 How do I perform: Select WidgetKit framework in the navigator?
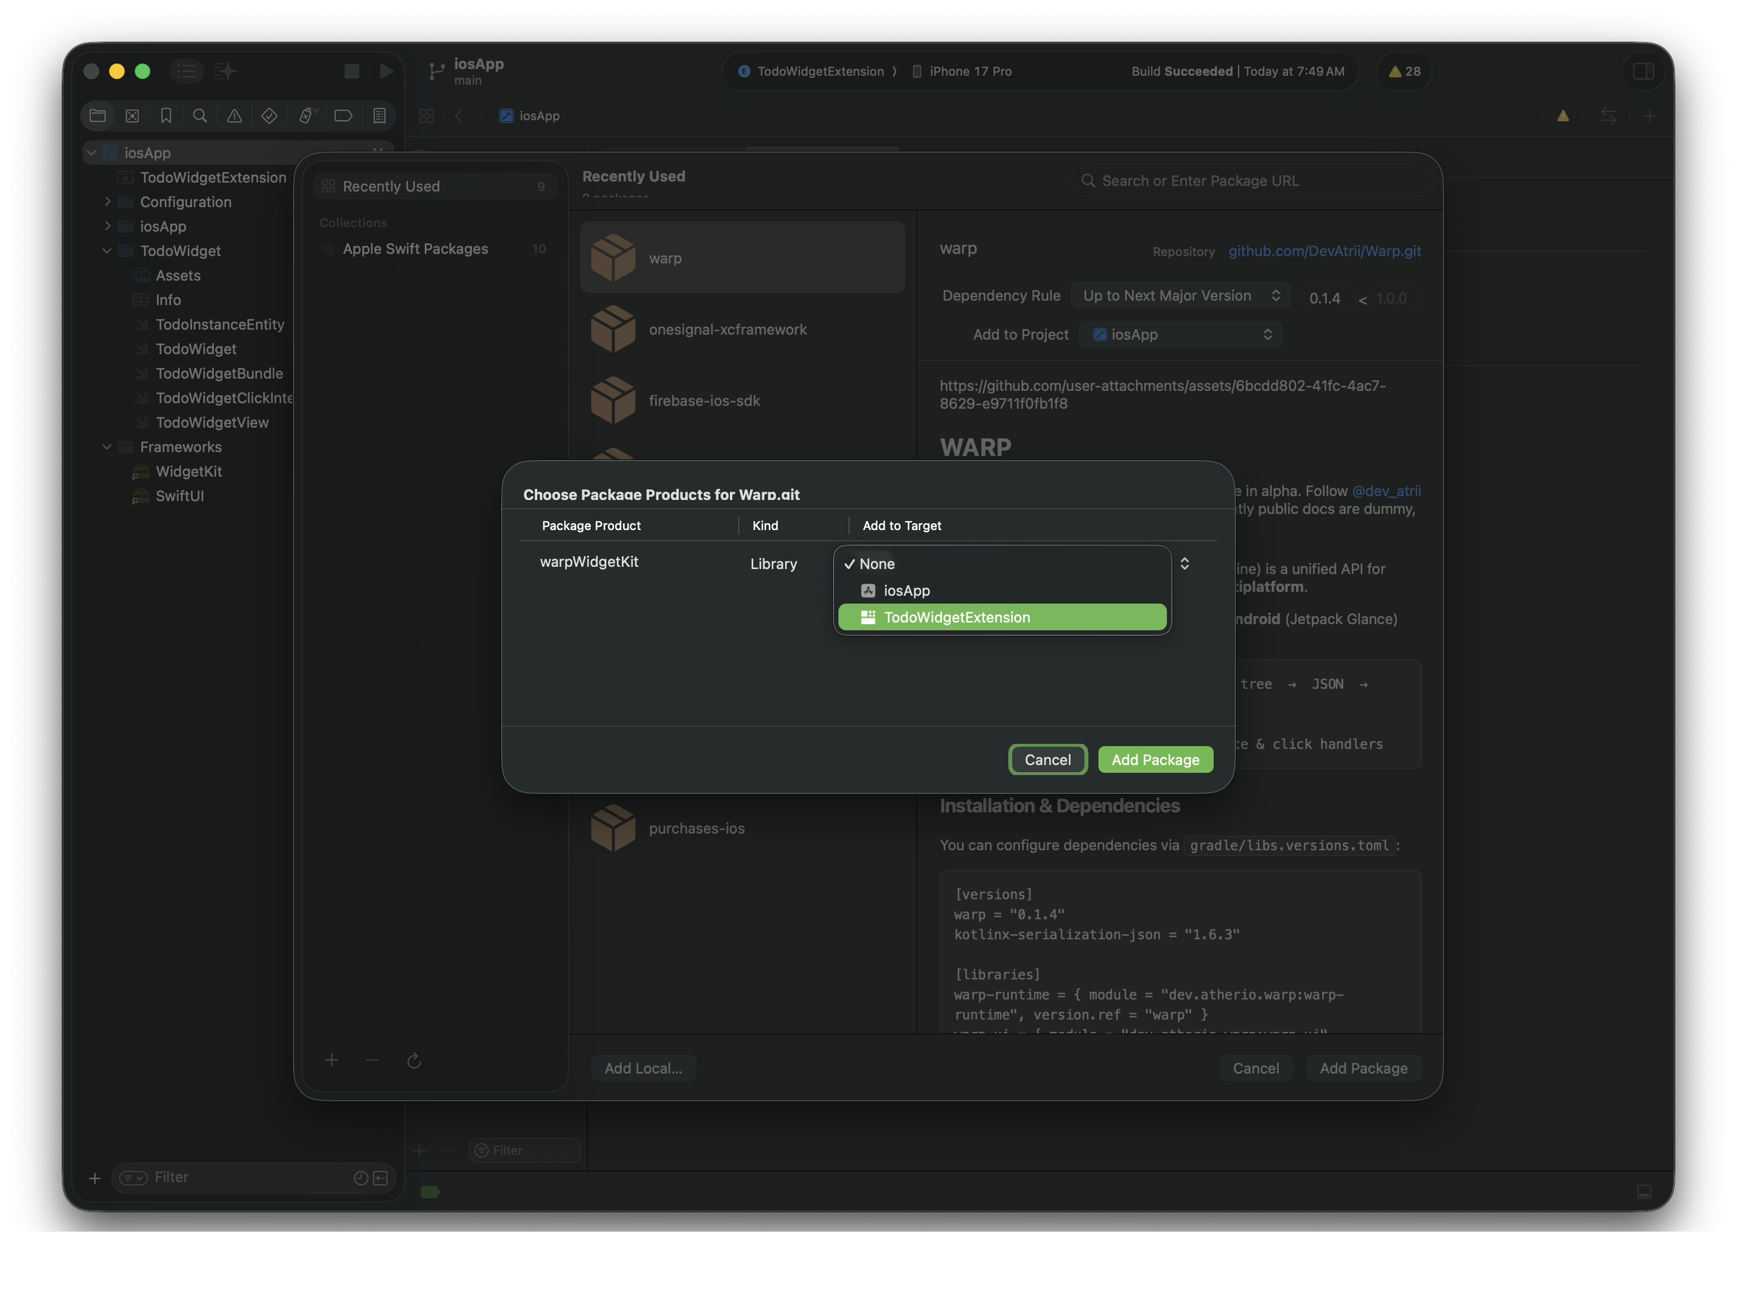point(188,472)
